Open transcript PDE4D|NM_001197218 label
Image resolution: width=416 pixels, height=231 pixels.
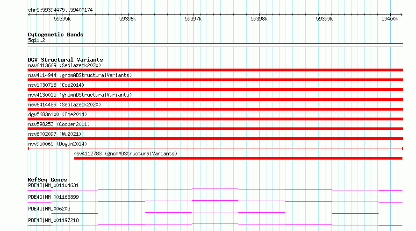tap(53, 220)
